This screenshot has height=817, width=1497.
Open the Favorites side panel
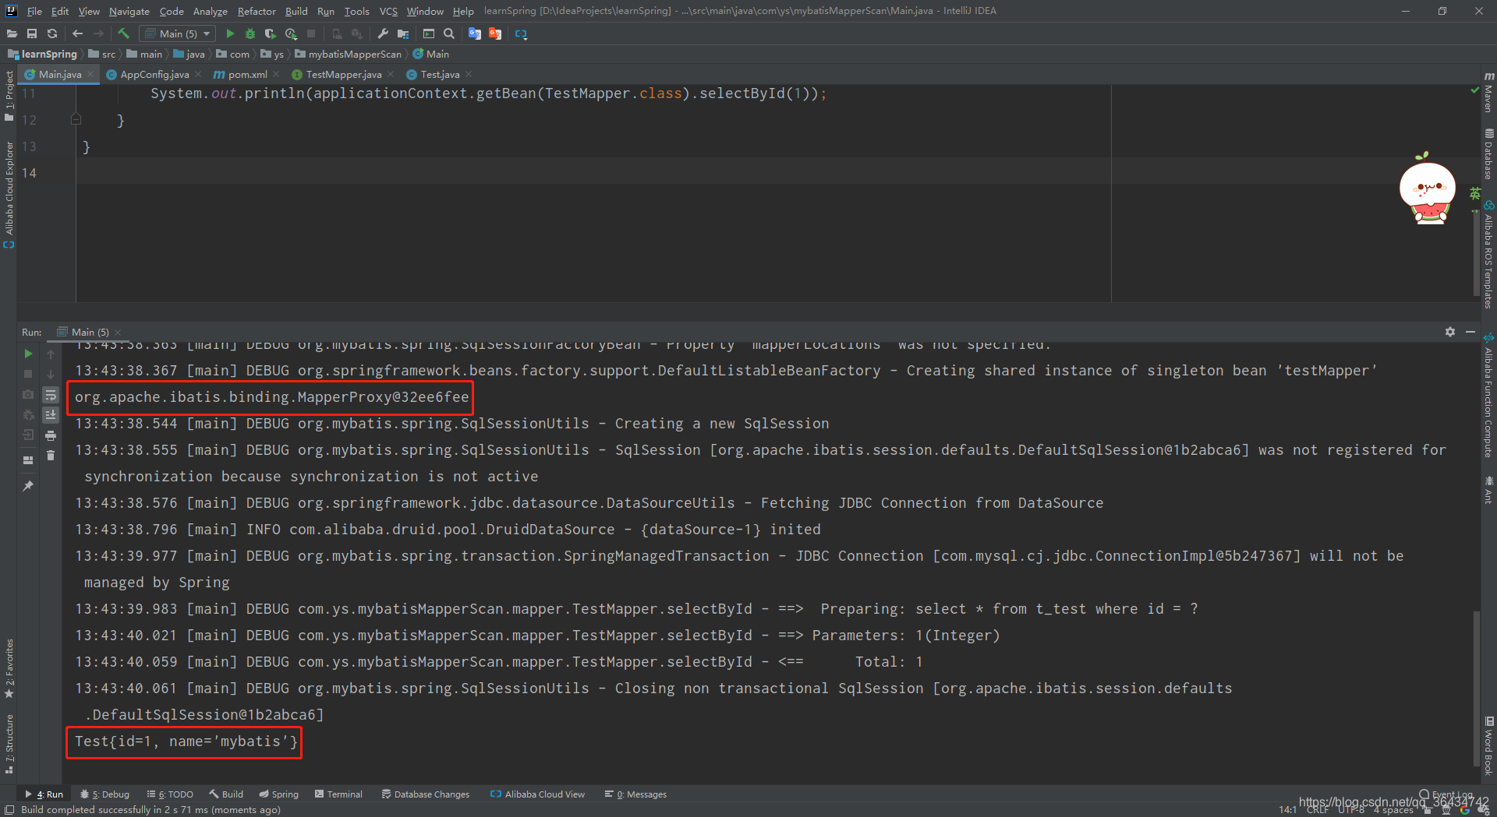tap(9, 668)
